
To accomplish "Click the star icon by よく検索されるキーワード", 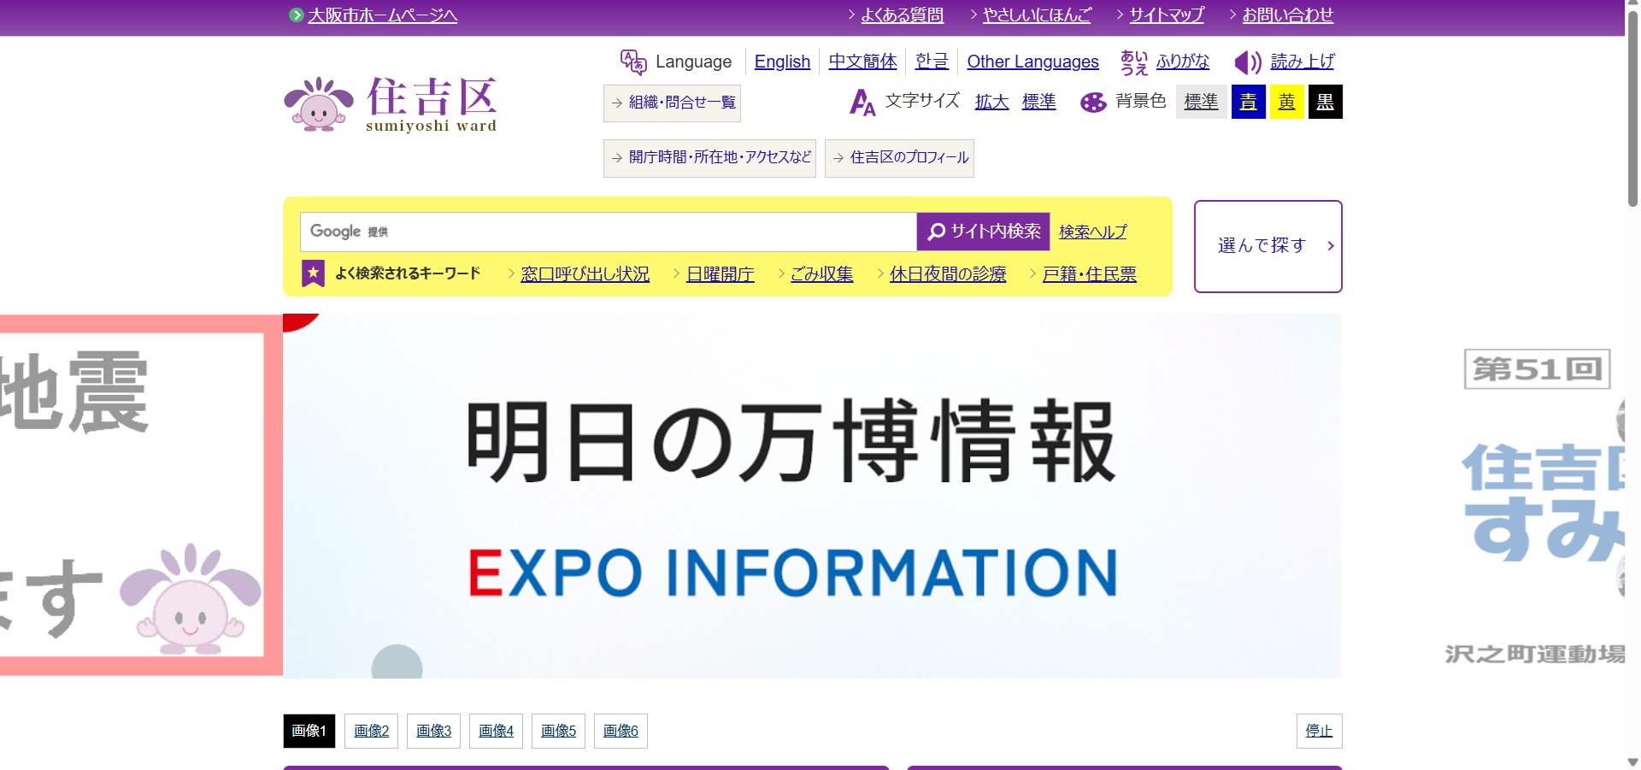I will [314, 273].
